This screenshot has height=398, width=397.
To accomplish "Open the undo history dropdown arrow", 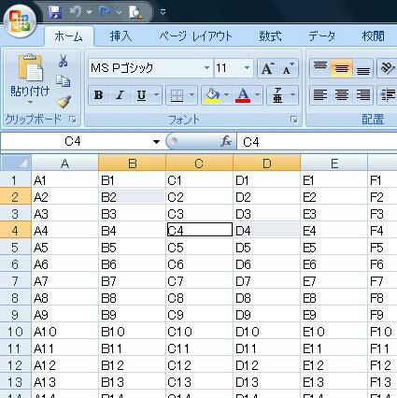I will [89, 12].
